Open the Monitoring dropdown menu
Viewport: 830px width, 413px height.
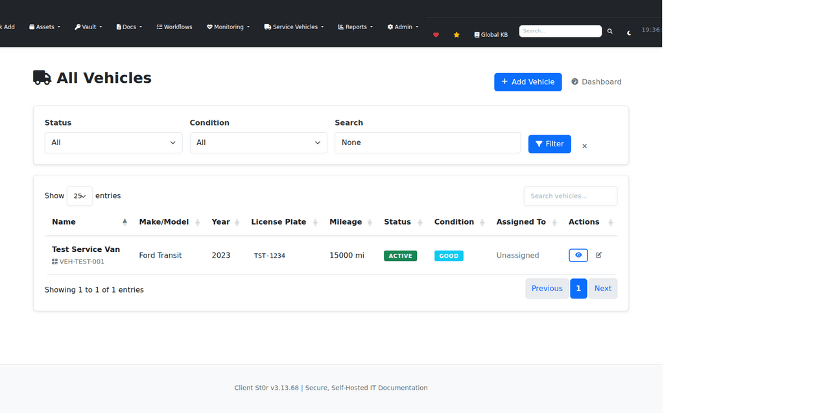[228, 27]
